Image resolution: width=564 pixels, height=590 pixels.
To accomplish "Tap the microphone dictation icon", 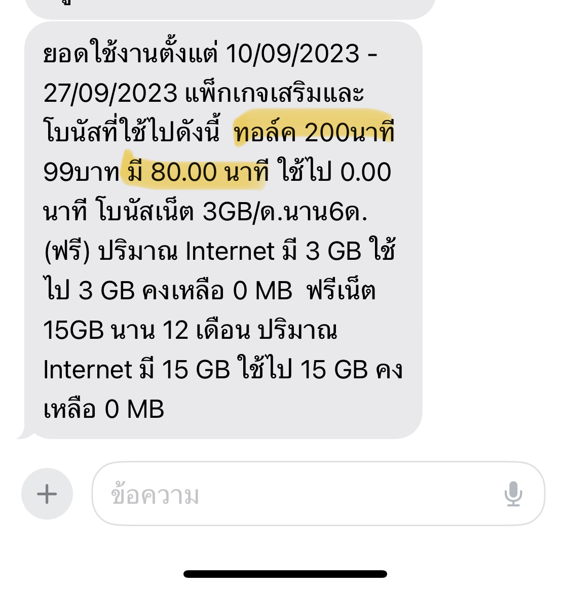I will pos(513,494).
